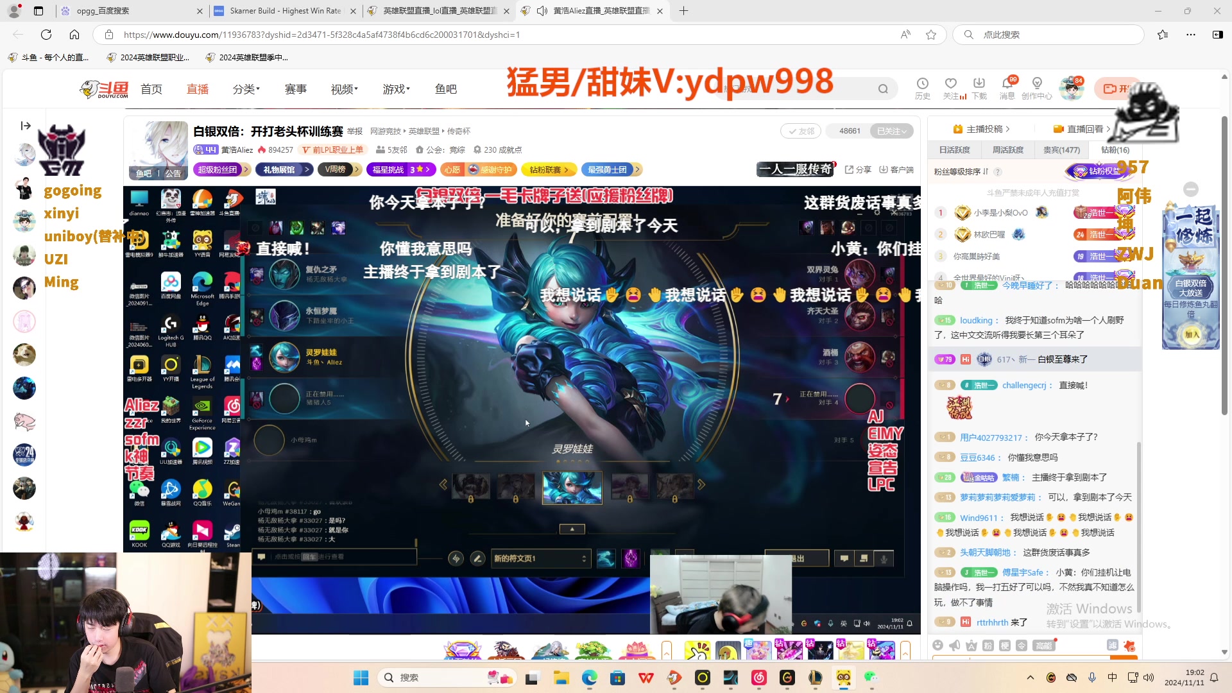Open the 传奇杯 breadcrumb link
Screen dimensions: 1232x693
click(x=459, y=132)
